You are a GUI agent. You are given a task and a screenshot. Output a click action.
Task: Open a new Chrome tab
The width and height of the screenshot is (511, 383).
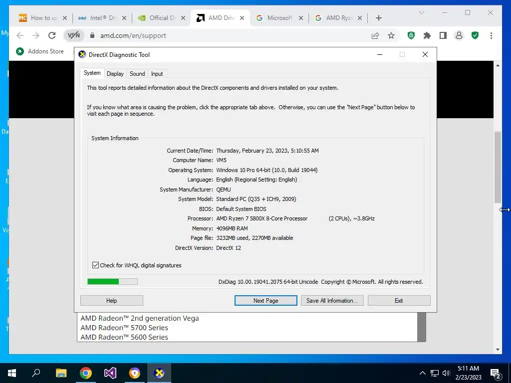tap(378, 18)
